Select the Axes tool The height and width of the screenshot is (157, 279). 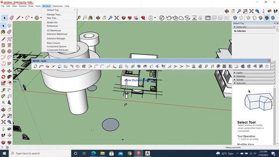[3, 102]
